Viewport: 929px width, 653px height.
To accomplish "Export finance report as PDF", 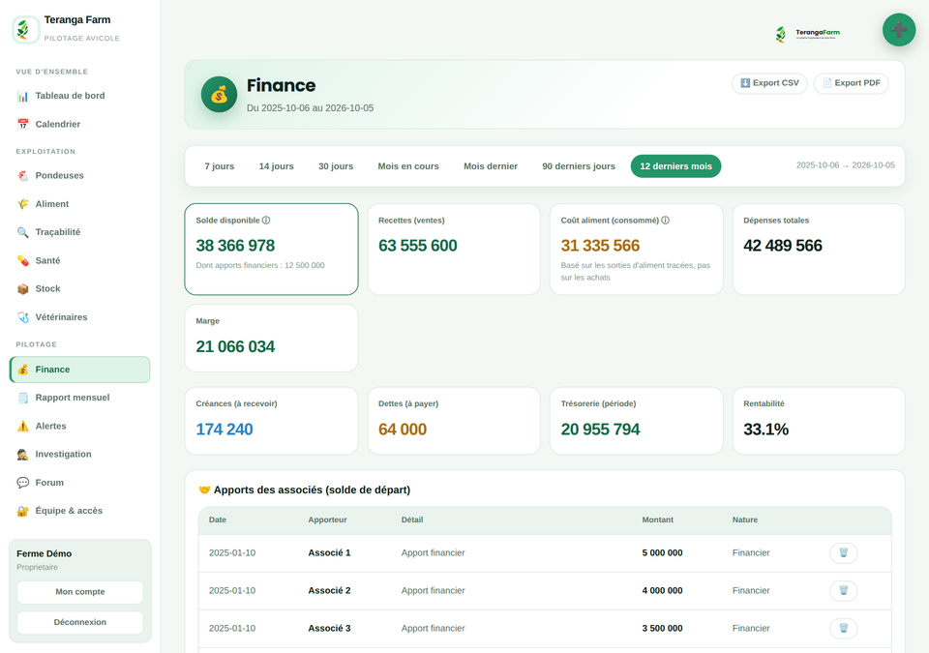I will tap(852, 83).
